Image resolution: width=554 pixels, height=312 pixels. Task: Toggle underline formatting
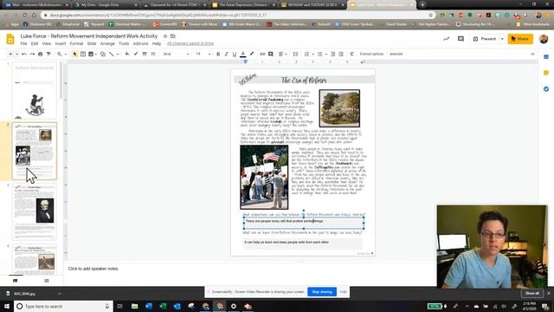[235, 54]
